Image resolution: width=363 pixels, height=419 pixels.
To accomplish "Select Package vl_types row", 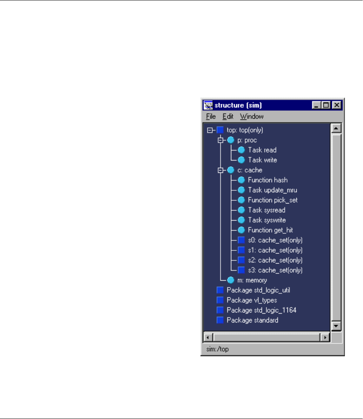I will point(251,300).
